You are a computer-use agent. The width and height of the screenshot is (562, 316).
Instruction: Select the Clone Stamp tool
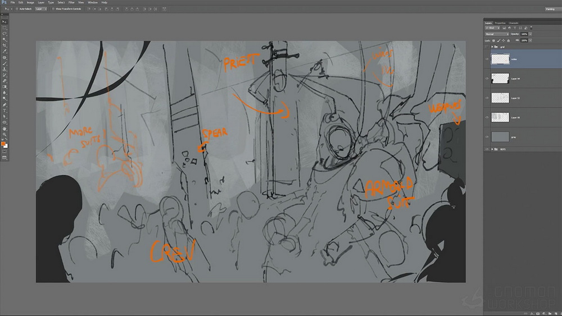pos(4,69)
